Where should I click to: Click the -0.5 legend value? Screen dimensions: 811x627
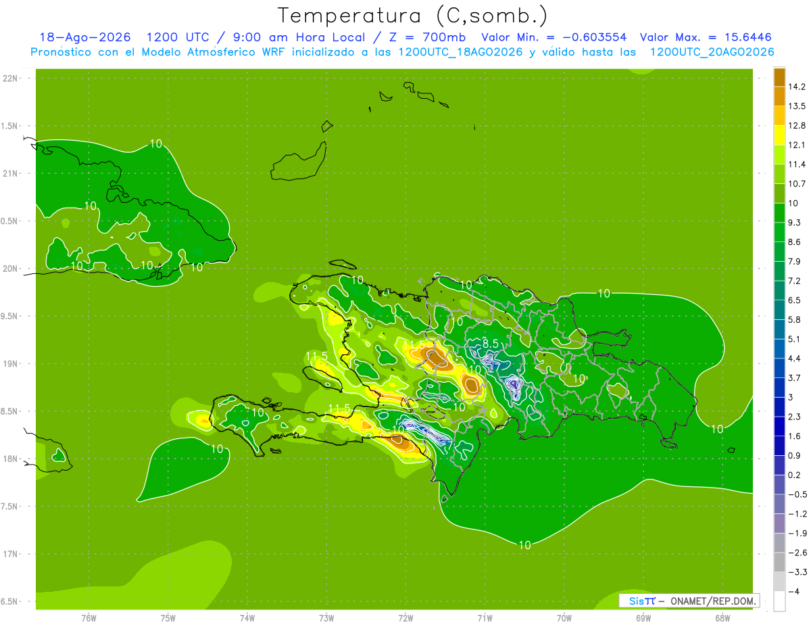tap(797, 494)
